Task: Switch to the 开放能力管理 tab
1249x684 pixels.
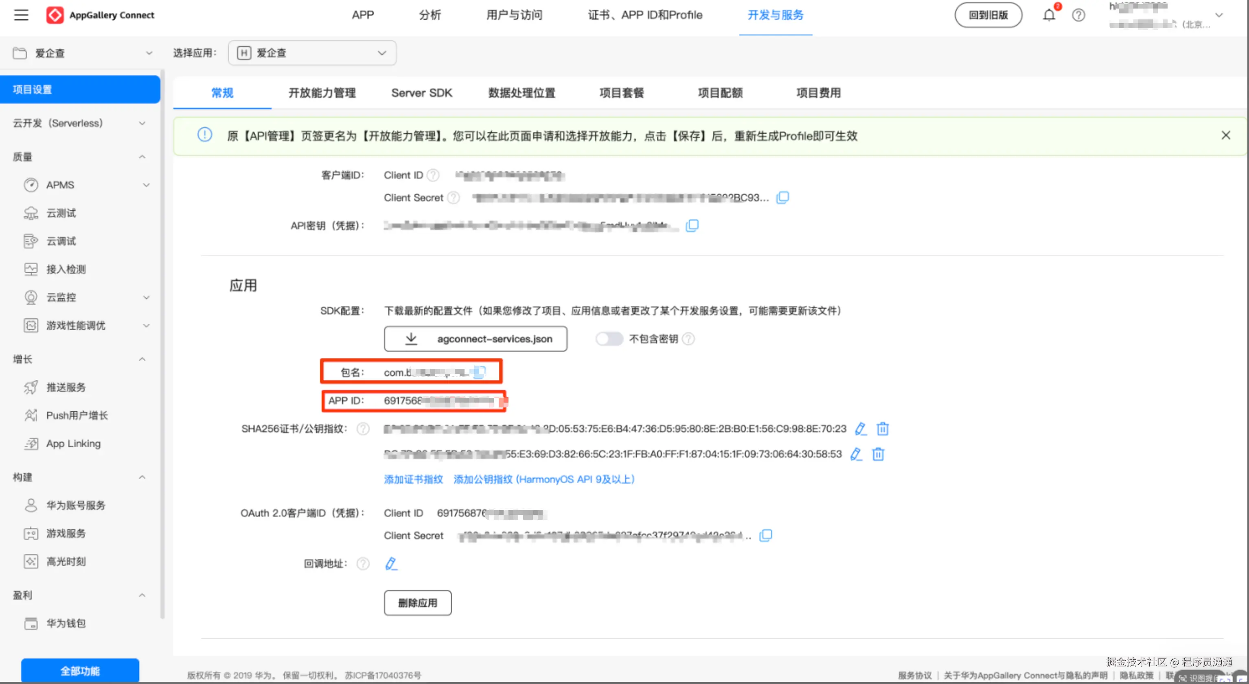Action: [x=322, y=93]
